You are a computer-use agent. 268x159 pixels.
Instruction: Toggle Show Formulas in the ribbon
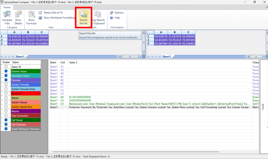click(x=31, y=18)
